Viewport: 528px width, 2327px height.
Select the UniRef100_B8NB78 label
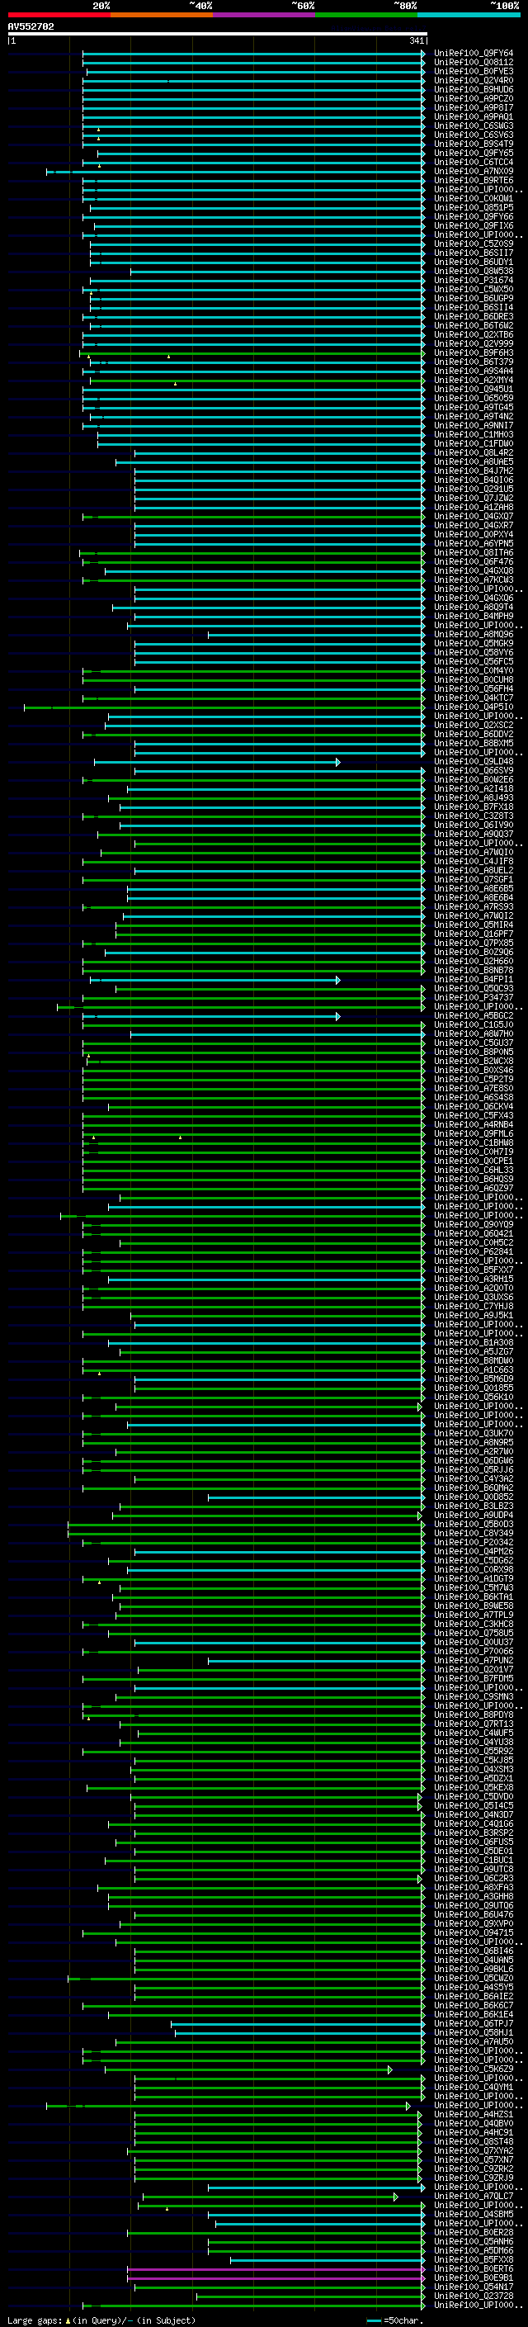point(473,970)
